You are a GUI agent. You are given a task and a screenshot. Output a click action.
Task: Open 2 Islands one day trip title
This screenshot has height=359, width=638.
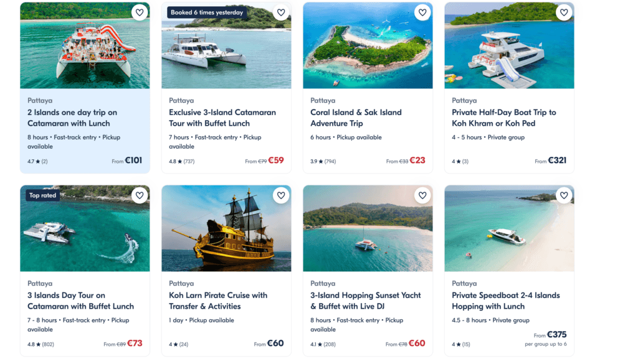pos(72,118)
